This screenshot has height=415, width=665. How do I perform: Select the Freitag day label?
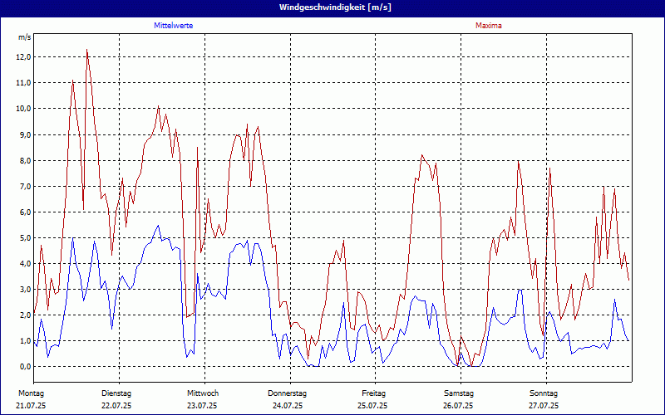[373, 393]
